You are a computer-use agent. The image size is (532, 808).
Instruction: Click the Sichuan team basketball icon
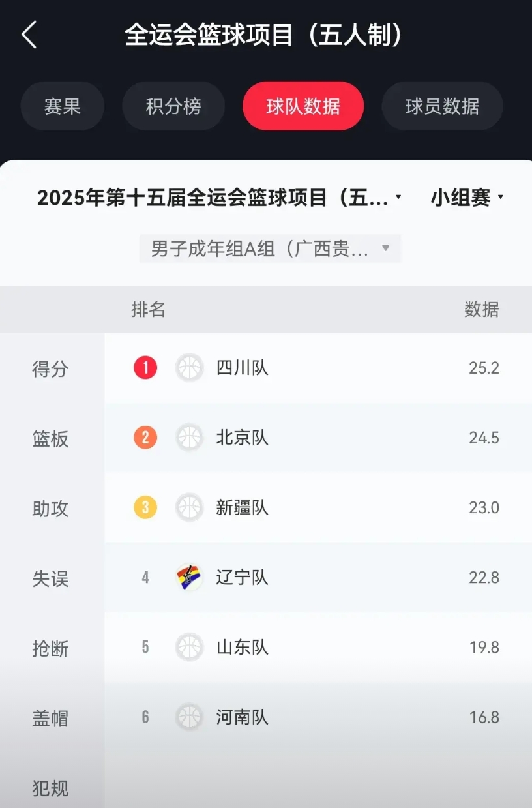pyautogui.click(x=190, y=368)
